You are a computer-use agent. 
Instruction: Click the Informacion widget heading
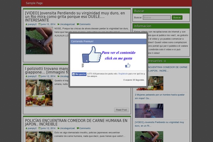[142, 26]
